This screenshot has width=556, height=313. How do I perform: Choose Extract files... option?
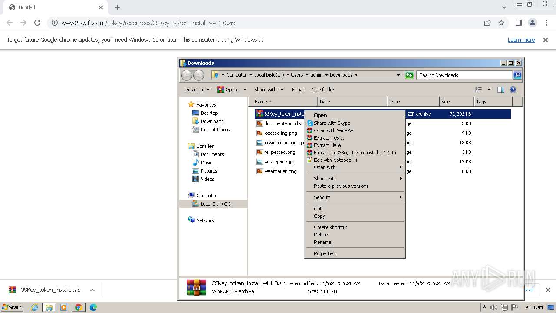pyautogui.click(x=355, y=138)
